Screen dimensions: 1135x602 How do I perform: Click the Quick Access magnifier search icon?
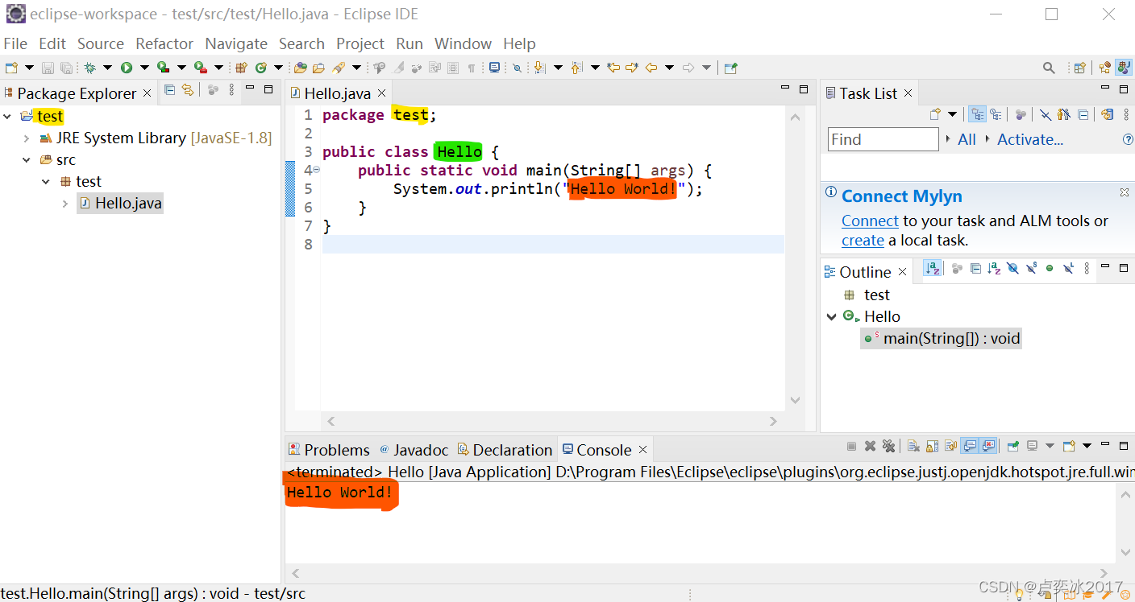pyautogui.click(x=1049, y=68)
